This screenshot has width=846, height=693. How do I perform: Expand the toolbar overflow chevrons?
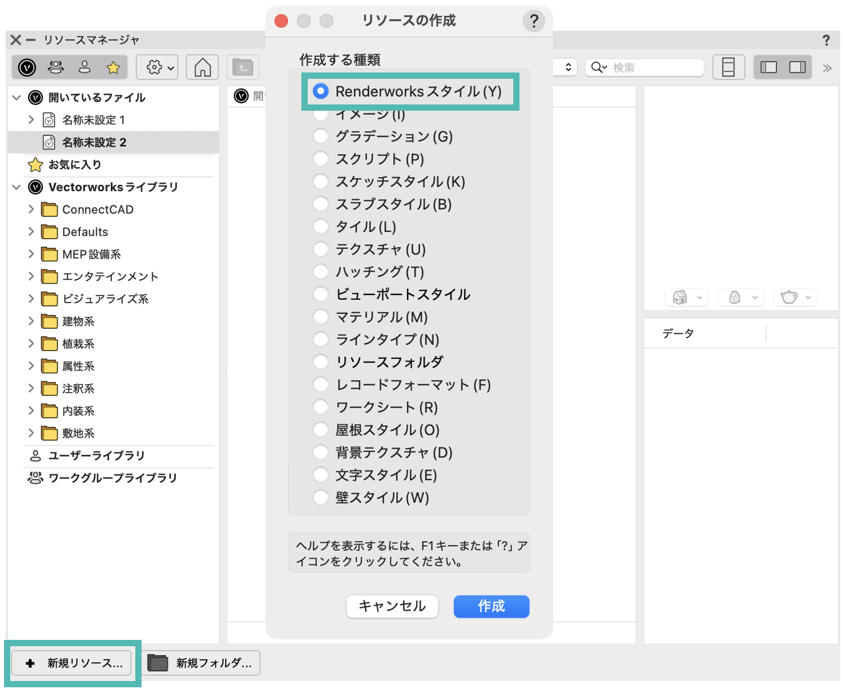[827, 68]
